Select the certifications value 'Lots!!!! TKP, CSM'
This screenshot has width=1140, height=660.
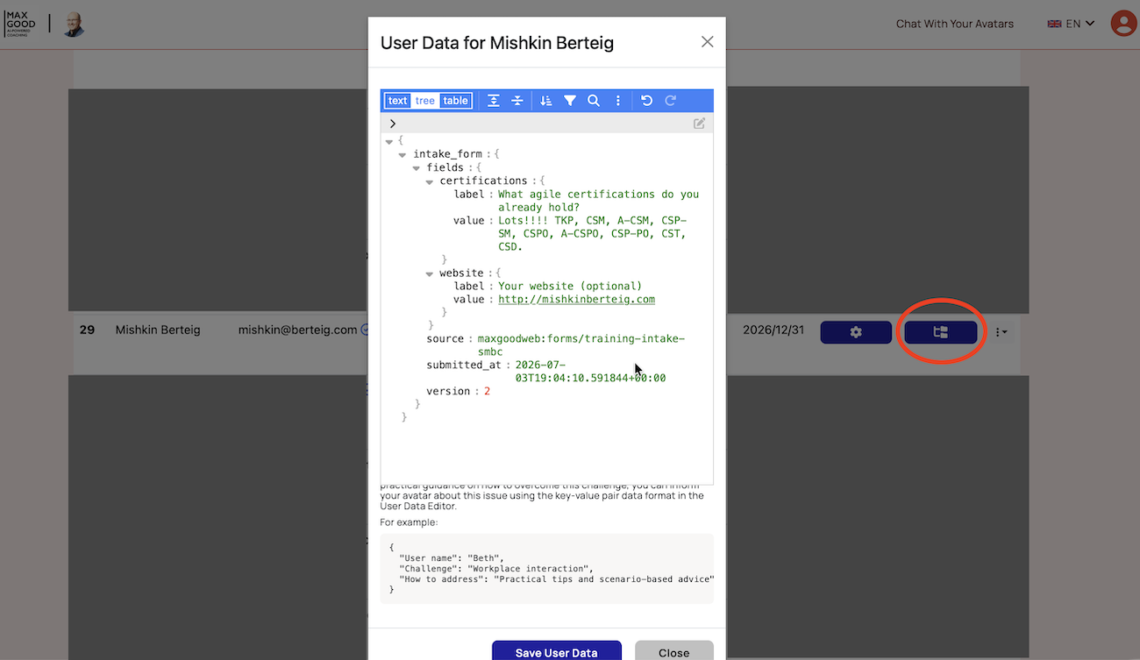(592, 233)
